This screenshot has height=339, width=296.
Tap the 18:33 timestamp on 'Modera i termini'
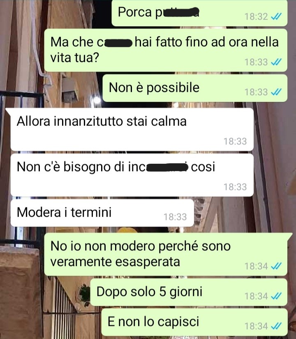pyautogui.click(x=175, y=217)
